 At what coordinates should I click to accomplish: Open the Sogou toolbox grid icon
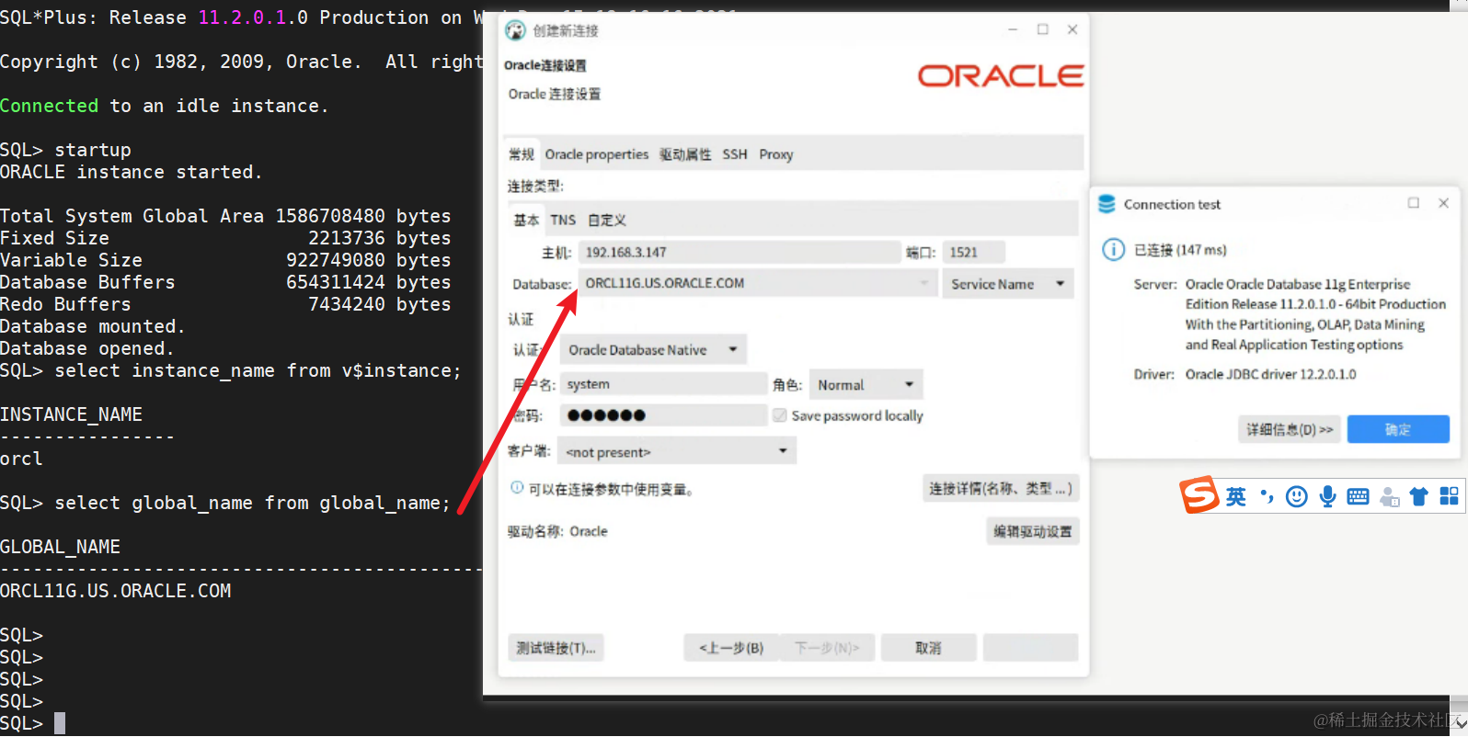[1449, 496]
